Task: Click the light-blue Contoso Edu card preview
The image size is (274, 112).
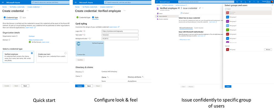Action: pos(90,49)
